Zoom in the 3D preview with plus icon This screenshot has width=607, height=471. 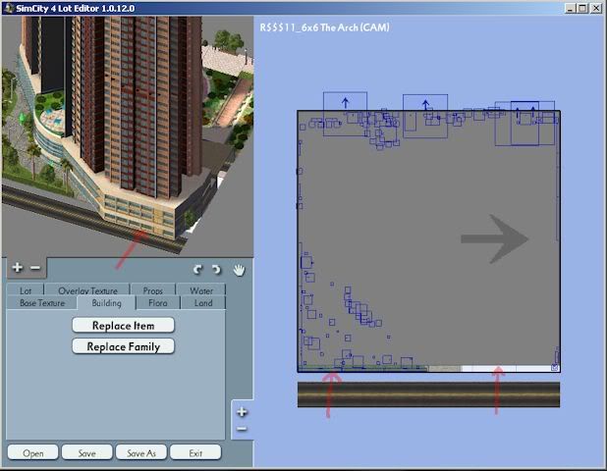17,267
